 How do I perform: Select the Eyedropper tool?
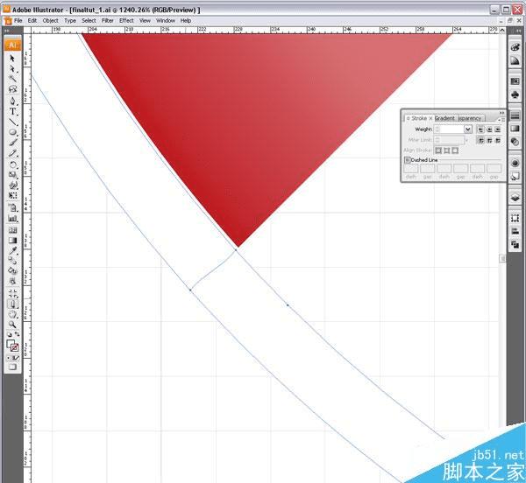(x=12, y=250)
